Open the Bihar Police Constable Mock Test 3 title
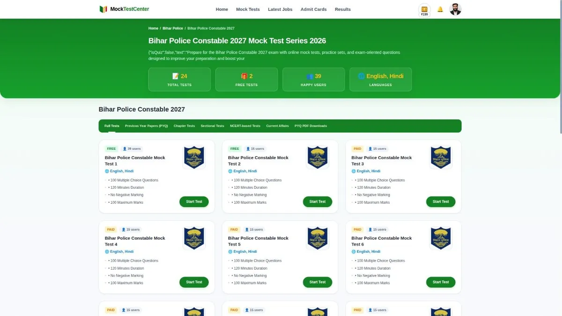Screen dimensions: 562x316 382,161
